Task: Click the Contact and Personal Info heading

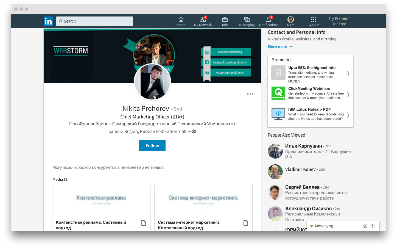Action: coord(297,32)
